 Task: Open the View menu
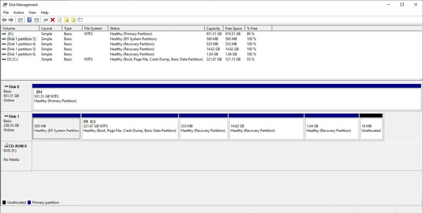tap(32, 13)
